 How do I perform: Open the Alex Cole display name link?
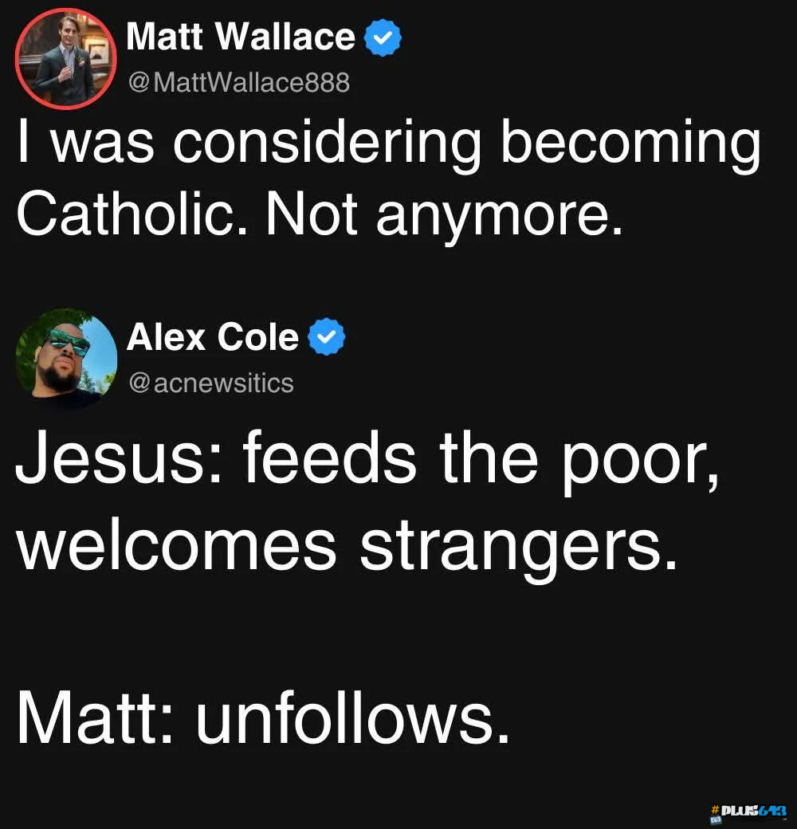point(213,336)
